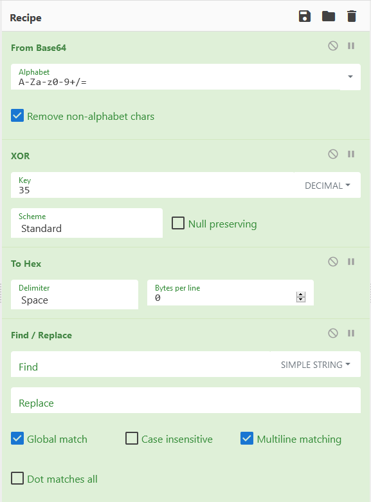Toggle the Case insensitive option
371x502 pixels.
(x=132, y=438)
